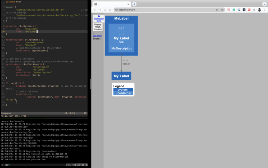The width and height of the screenshot is (268, 168).
Task: Open the Chrome three-dot menu
Action: coord(264,10)
